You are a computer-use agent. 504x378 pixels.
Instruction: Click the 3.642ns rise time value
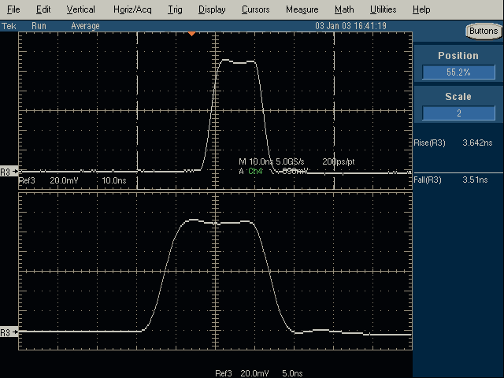click(x=477, y=143)
